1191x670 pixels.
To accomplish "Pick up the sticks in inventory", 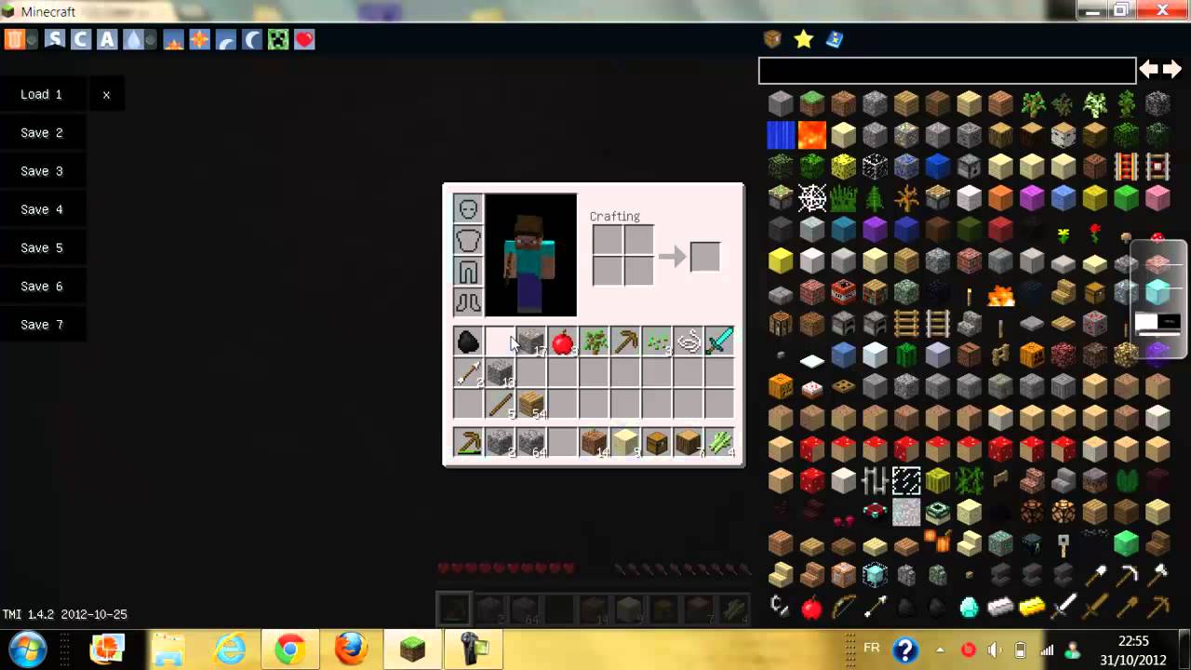I will click(500, 405).
